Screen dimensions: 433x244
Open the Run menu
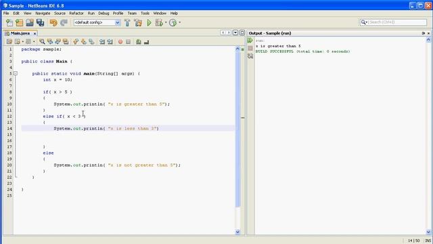pos(91,14)
